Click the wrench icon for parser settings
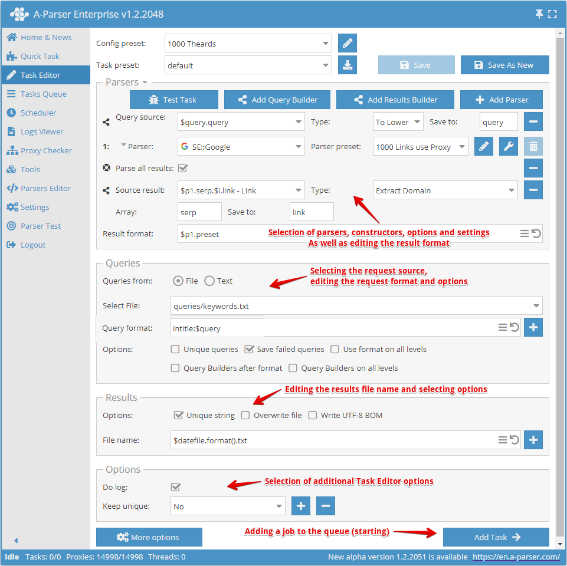567x566 pixels. 509,146
